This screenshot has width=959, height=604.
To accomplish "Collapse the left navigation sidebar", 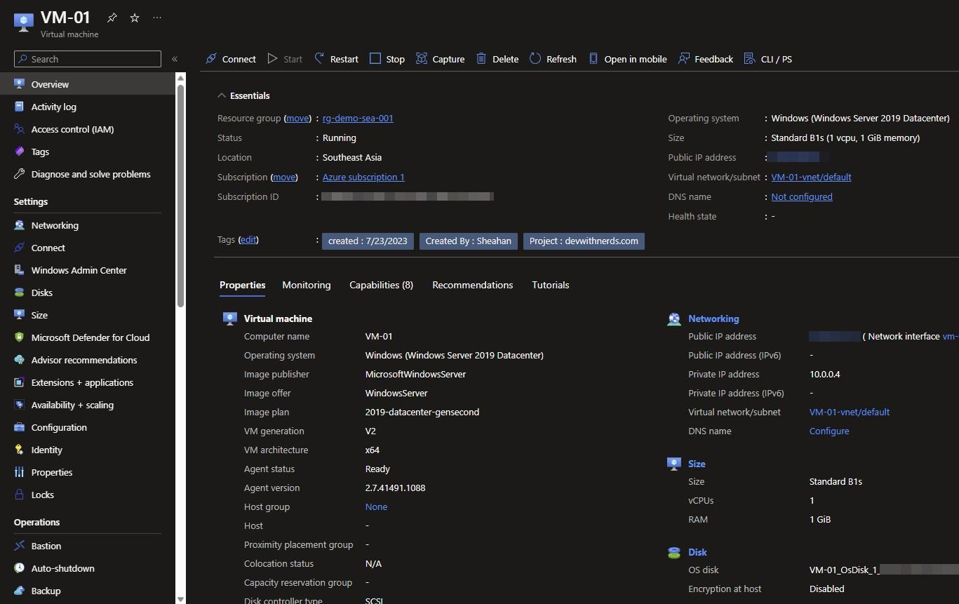I will [x=175, y=59].
